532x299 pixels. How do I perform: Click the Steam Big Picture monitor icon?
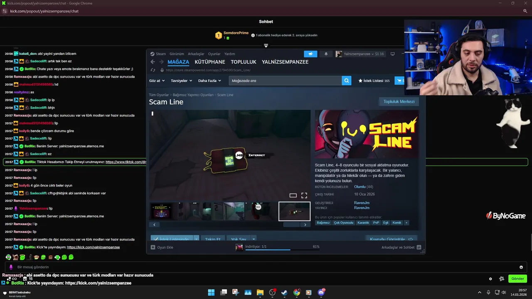pyautogui.click(x=392, y=54)
